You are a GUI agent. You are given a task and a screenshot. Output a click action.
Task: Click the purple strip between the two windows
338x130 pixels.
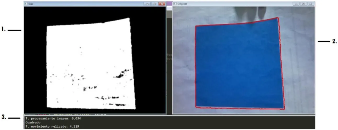pos(169,4)
